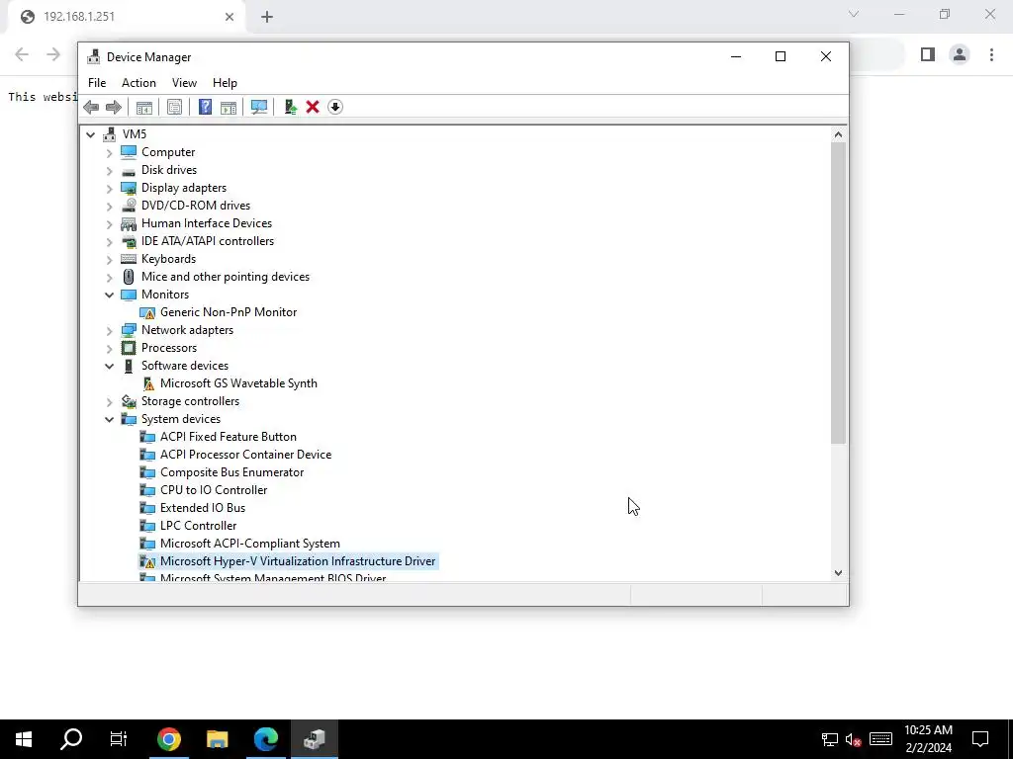Click the scroll down arrow in device tree

[838, 572]
